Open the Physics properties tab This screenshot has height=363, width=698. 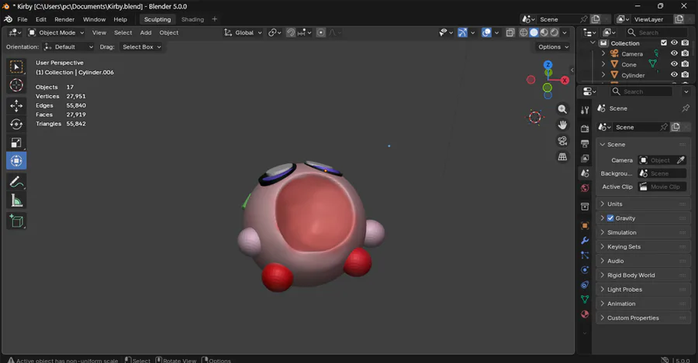(585, 270)
